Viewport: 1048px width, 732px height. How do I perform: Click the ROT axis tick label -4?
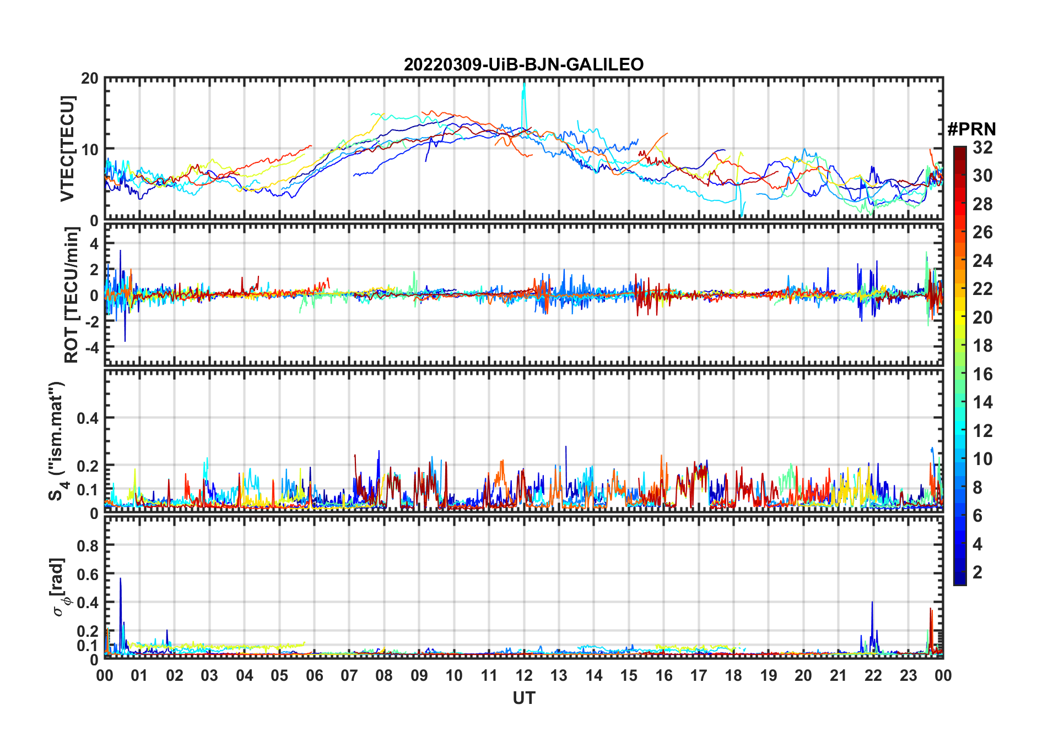(x=91, y=348)
